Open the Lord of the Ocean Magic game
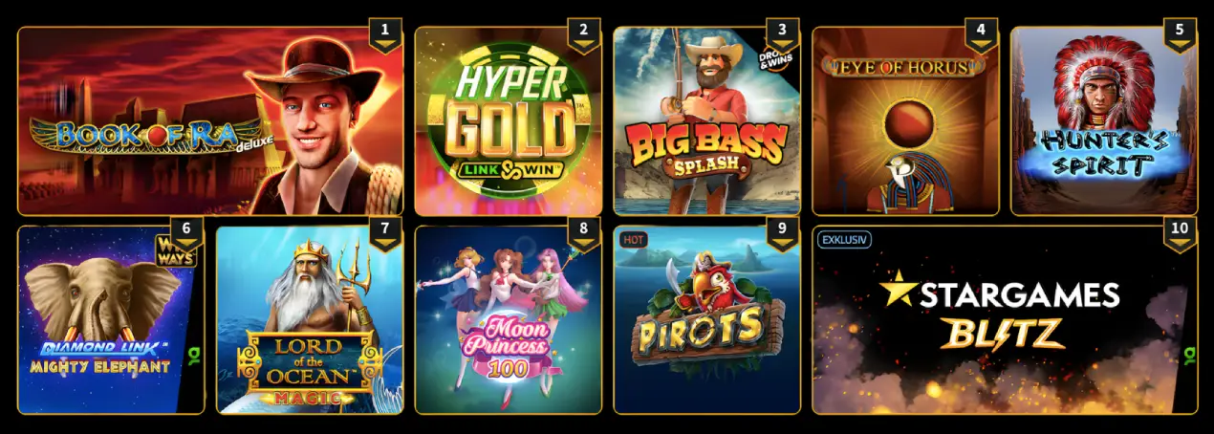Viewport: 1214px width, 434px height. pyautogui.click(x=310, y=319)
